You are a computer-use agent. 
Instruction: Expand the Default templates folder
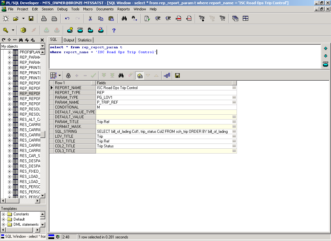pos(3,219)
